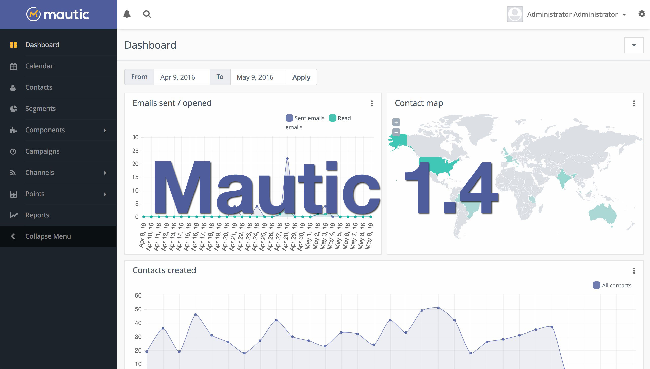Screen dimensions: 650x369
Task: Open Contact map widget options menu
Action: (x=634, y=103)
